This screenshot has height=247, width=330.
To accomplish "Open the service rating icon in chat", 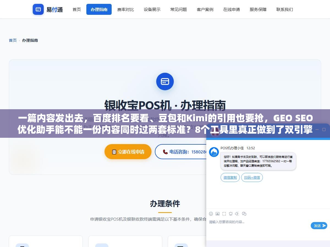I will click(231, 214).
